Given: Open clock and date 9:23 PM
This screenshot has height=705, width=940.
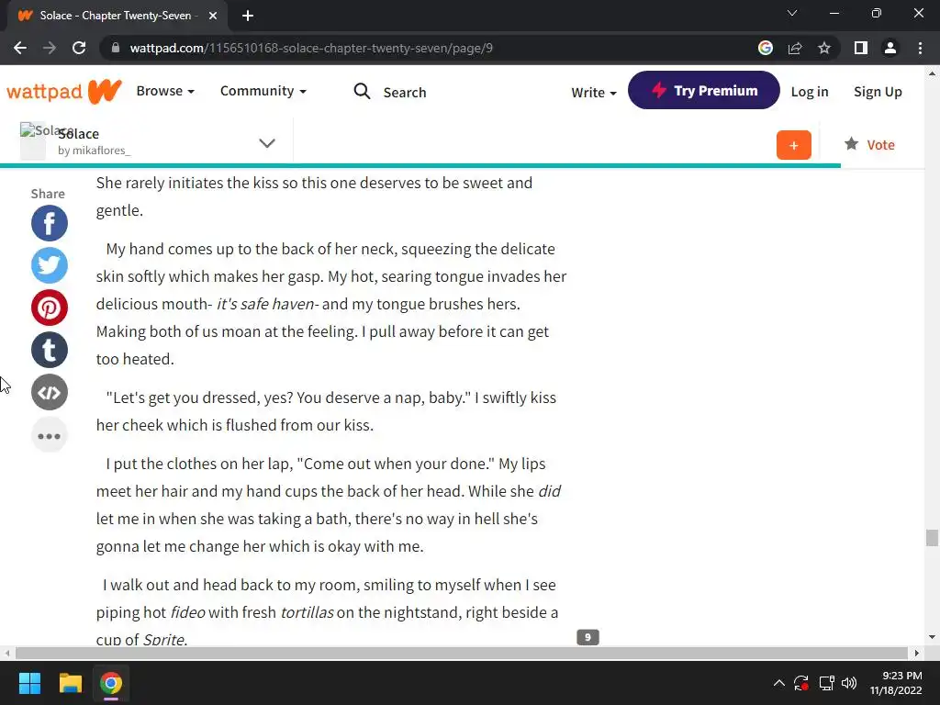Looking at the screenshot, I should (896, 683).
